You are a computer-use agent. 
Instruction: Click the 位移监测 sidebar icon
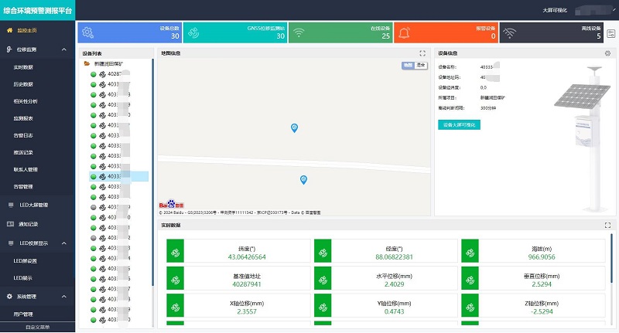tap(9, 49)
